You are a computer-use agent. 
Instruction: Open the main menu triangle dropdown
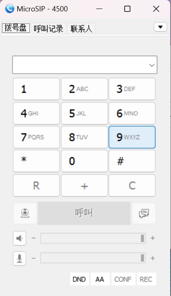[160, 27]
